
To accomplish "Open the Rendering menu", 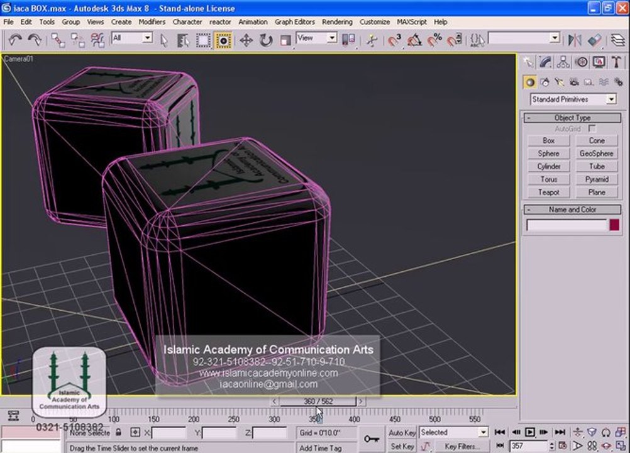I will [x=337, y=21].
